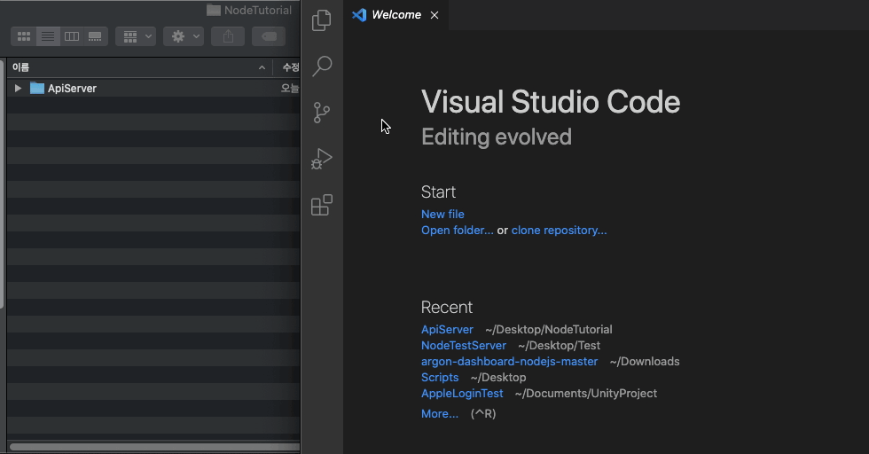This screenshot has width=869, height=454.
Task: Click the More... recent link
Action: coord(440,413)
